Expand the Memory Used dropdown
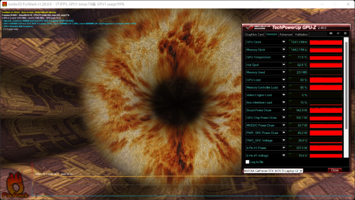Screen dimensions: 355x200 click(284, 72)
